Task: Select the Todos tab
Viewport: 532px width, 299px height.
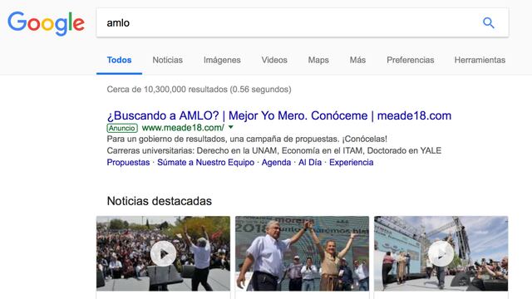Action: [119, 60]
